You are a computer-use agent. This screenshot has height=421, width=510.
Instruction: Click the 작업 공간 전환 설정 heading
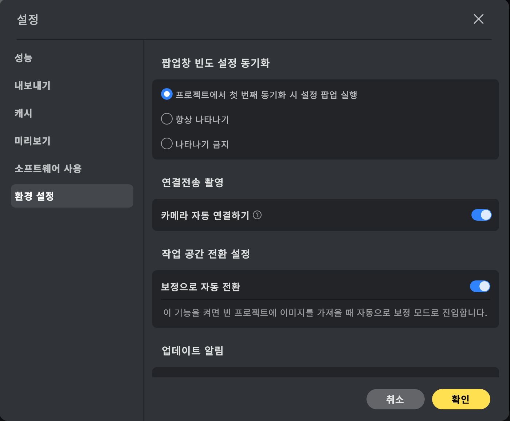[206, 254]
